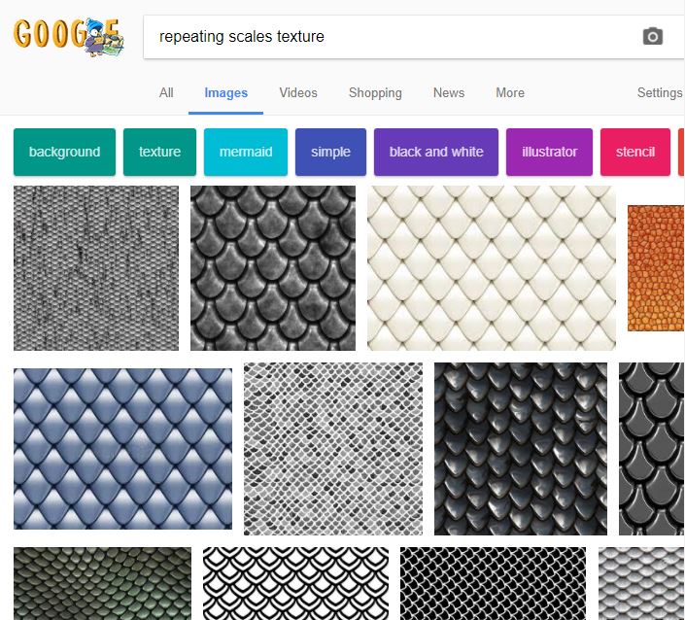685x620 pixels.
Task: Apply the mermaid filter chip
Action: (246, 152)
